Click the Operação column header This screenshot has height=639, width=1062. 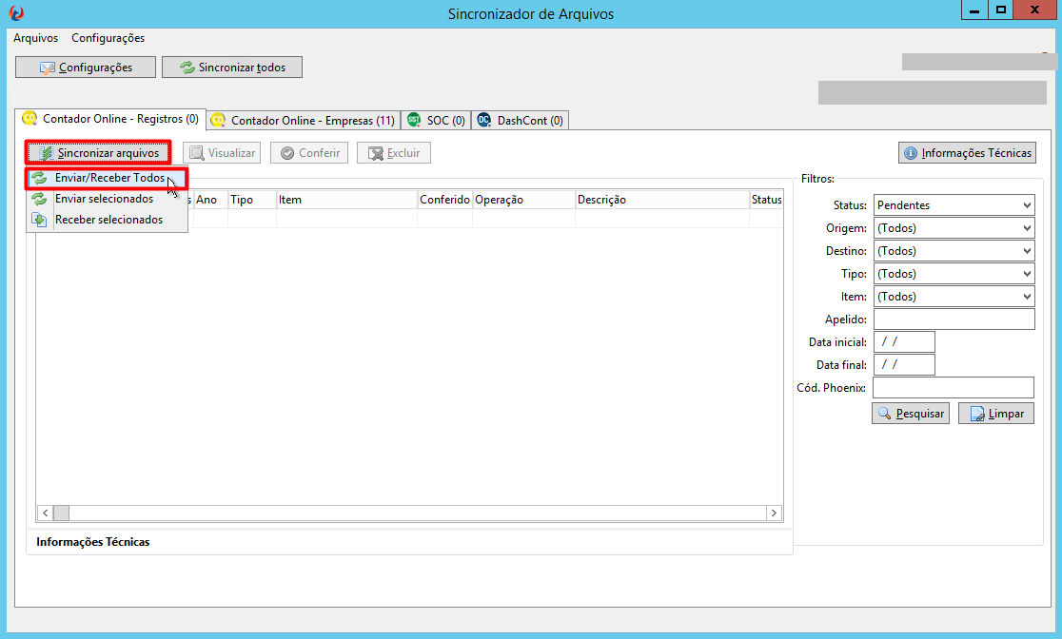tap(523, 200)
